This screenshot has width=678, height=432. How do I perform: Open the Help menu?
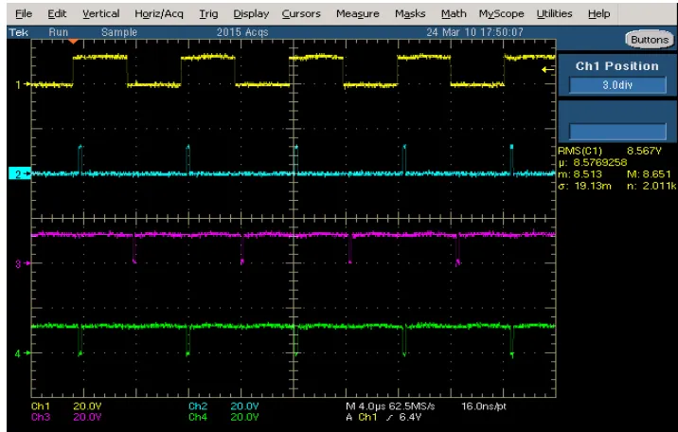[x=598, y=14]
